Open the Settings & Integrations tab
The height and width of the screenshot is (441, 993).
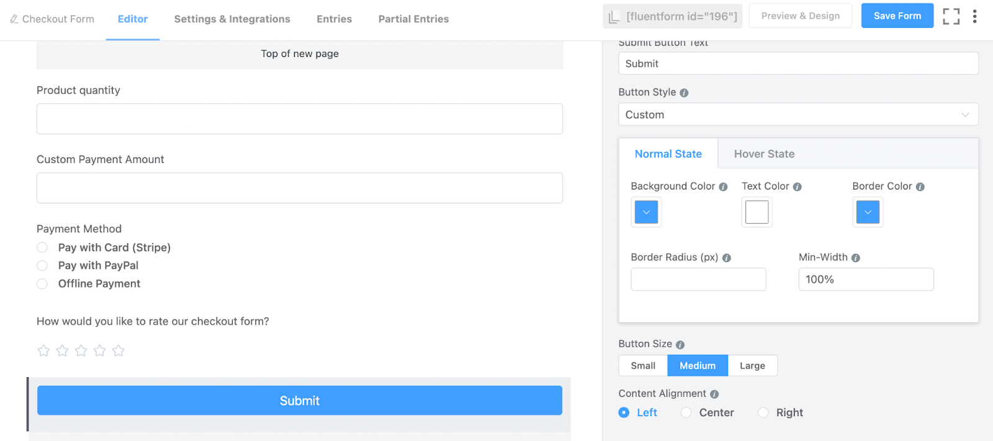[x=232, y=19]
